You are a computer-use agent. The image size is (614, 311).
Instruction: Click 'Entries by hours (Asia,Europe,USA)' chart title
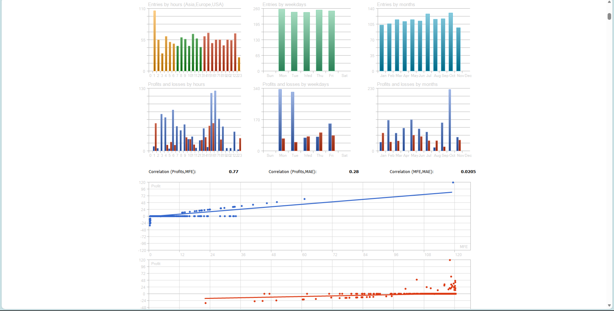pyautogui.click(x=185, y=4)
